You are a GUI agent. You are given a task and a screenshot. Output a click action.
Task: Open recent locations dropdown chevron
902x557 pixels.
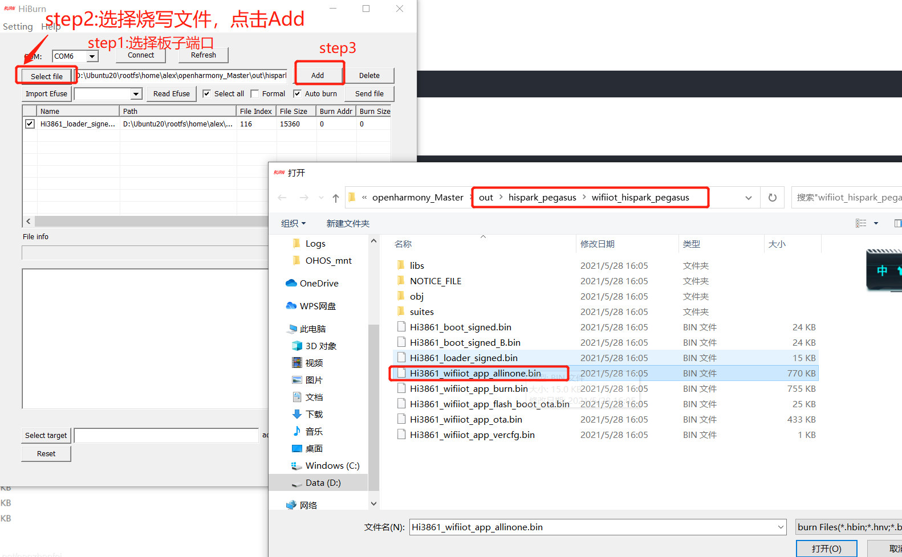(x=321, y=198)
